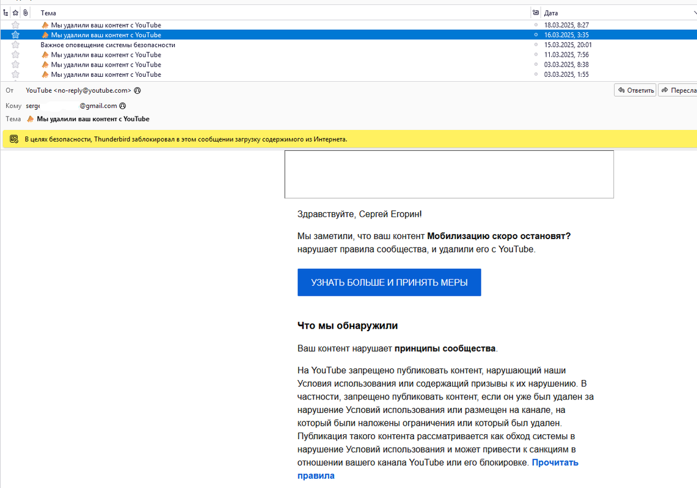This screenshot has width=697, height=488.
Task: Click the Thunderbird remote content blocked notice text
Action: pyautogui.click(x=186, y=139)
